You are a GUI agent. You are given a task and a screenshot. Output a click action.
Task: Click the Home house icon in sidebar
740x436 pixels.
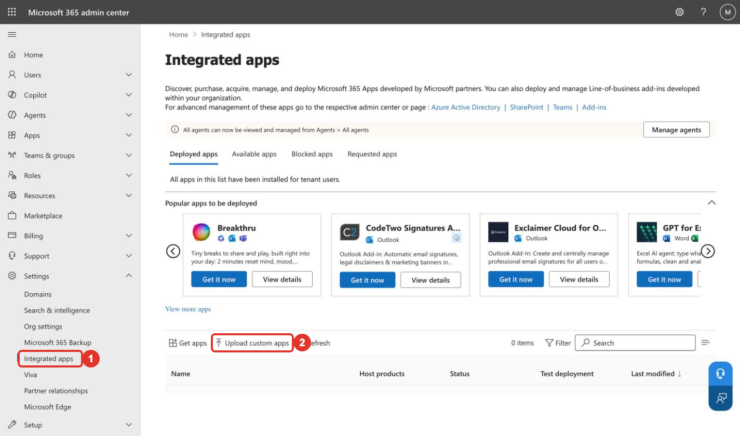click(x=12, y=55)
